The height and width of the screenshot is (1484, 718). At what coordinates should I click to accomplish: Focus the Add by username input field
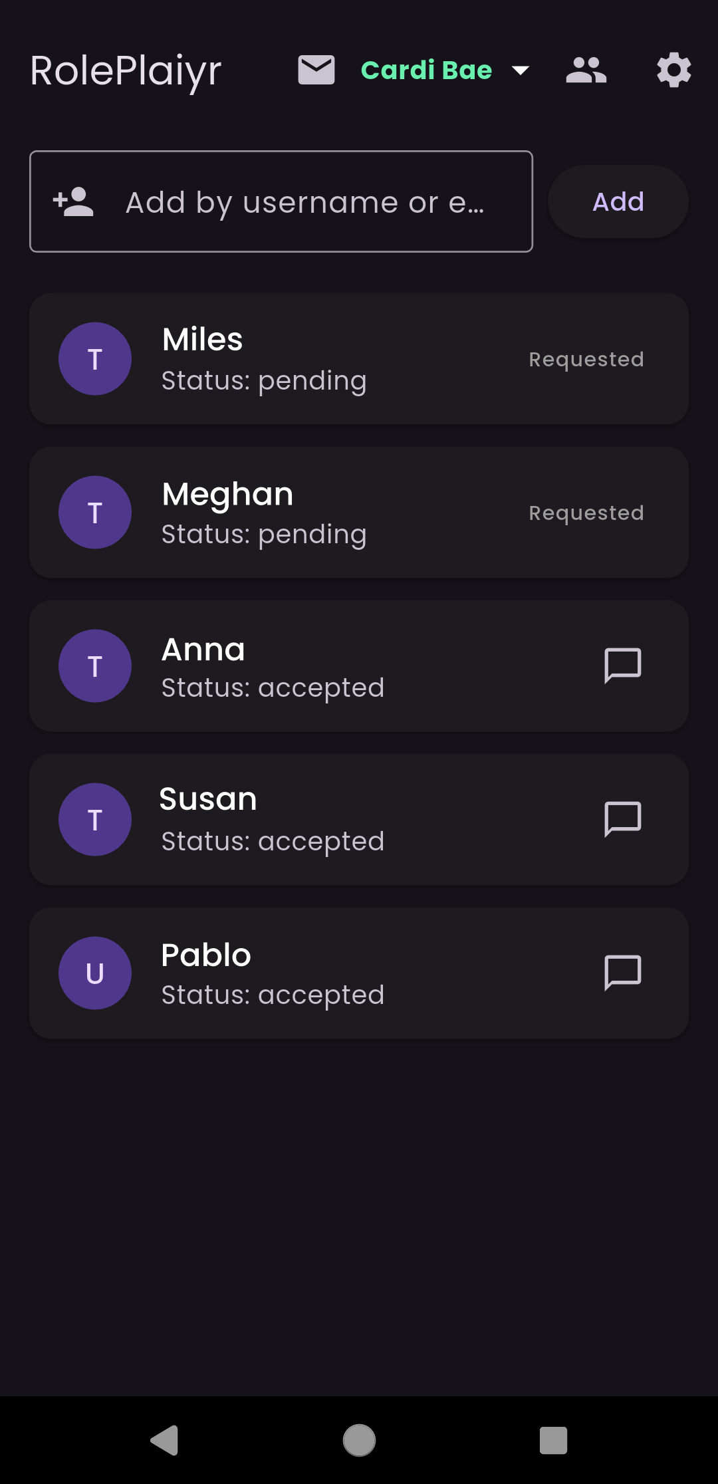pyautogui.click(x=306, y=202)
